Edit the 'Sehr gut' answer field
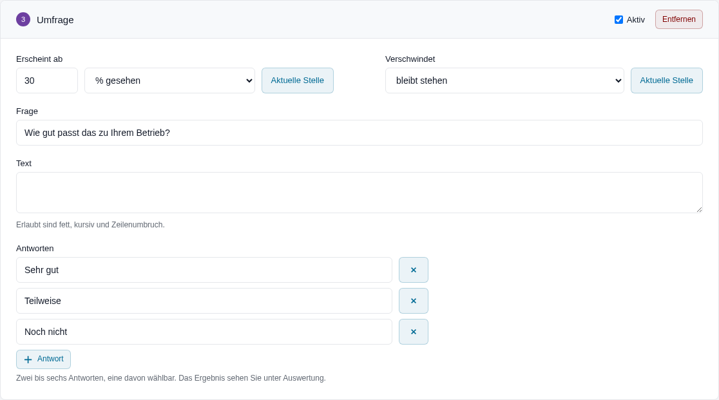The image size is (719, 400). pos(204,270)
